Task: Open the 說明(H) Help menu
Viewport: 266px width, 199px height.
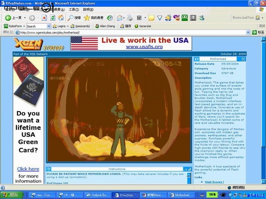Action: click(x=88, y=10)
